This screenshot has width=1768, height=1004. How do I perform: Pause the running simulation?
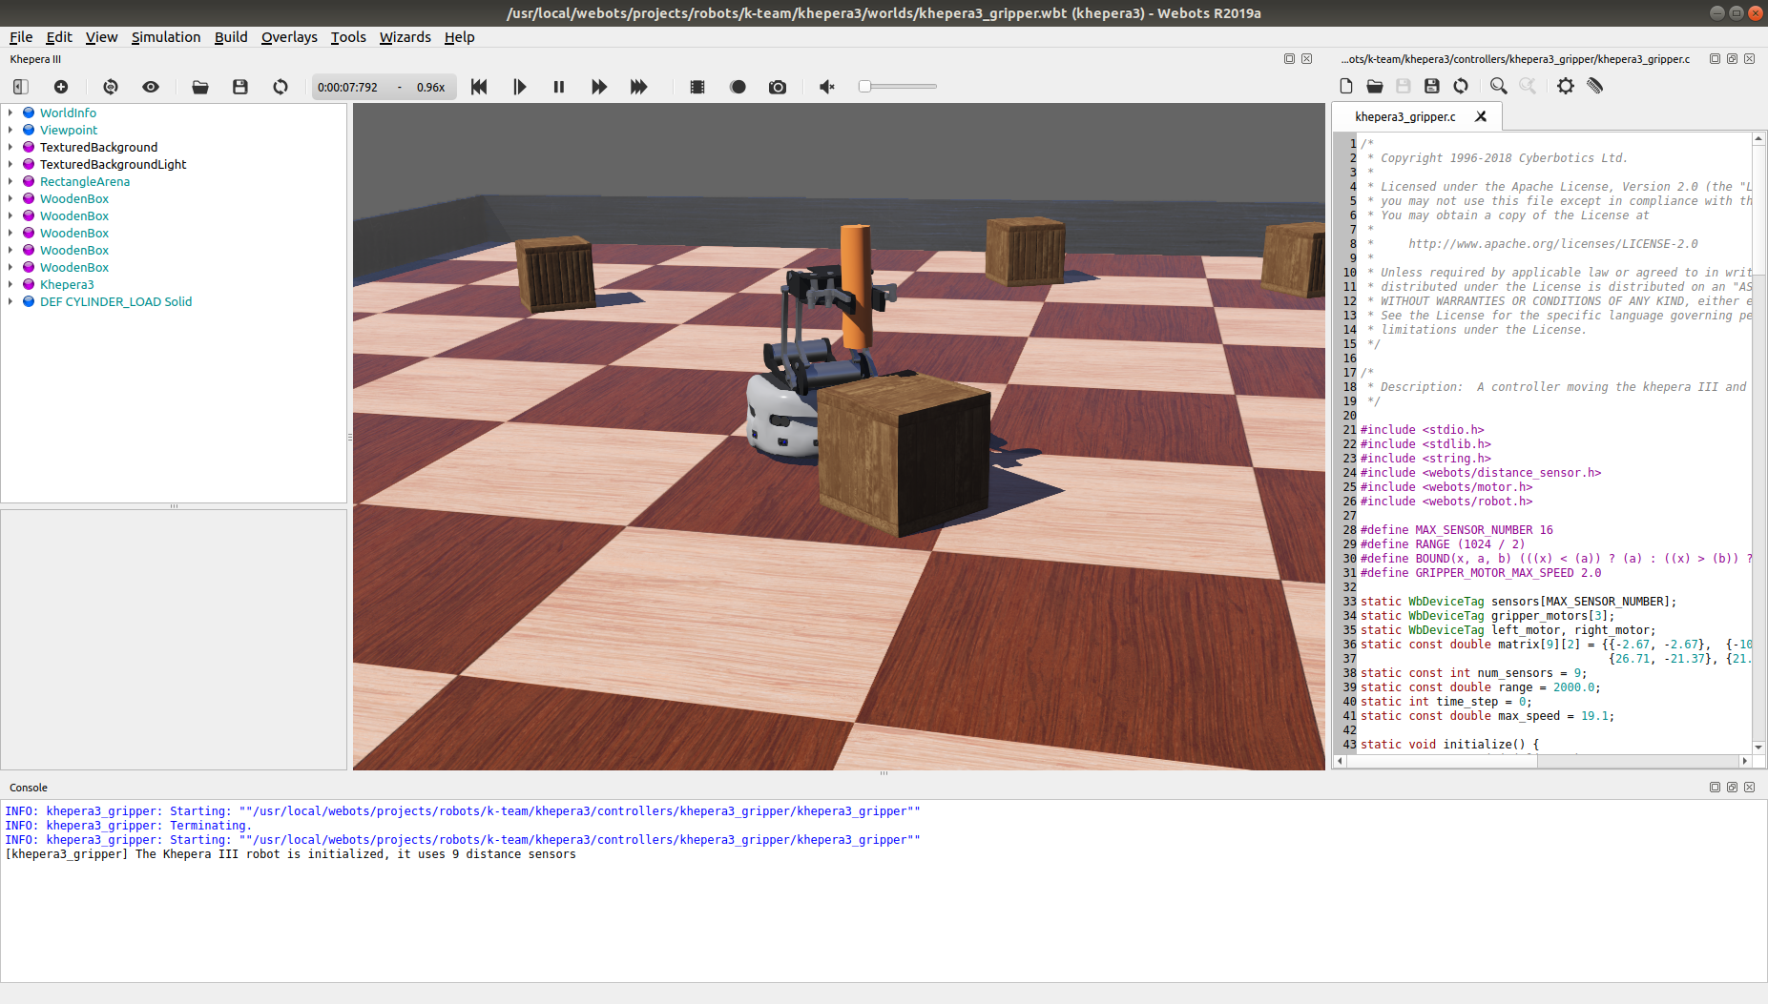(558, 87)
